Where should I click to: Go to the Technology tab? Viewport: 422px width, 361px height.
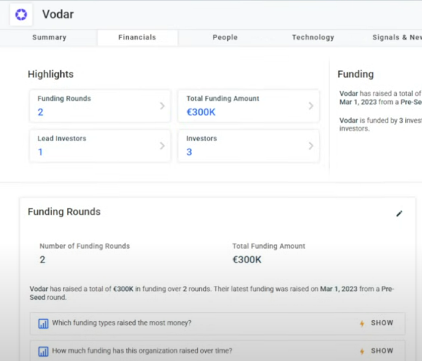(313, 37)
